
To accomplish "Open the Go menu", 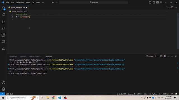I will tap(33, 2).
